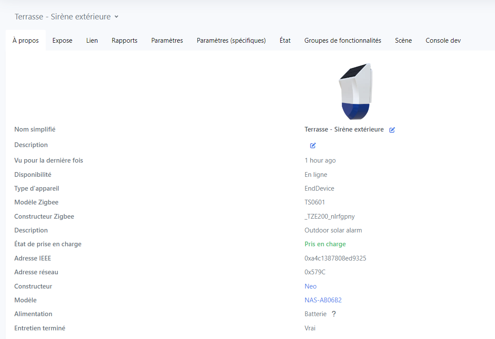Image resolution: width=495 pixels, height=339 pixels.
Task: Open the NAS-AB06B2 model link
Action: click(323, 300)
